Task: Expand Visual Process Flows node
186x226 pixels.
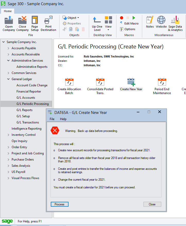Action: pos(8,178)
